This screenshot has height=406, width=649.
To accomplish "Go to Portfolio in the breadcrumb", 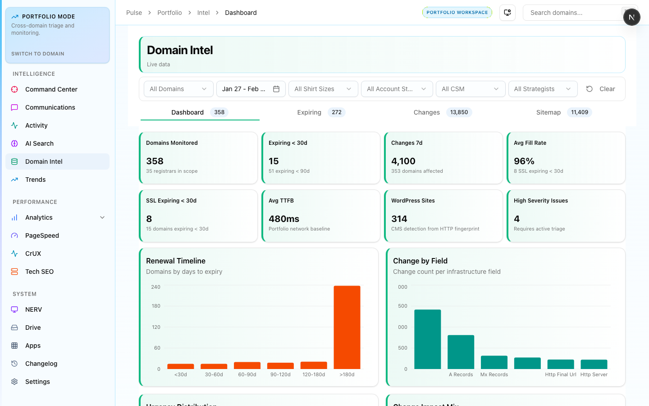I will click(169, 13).
